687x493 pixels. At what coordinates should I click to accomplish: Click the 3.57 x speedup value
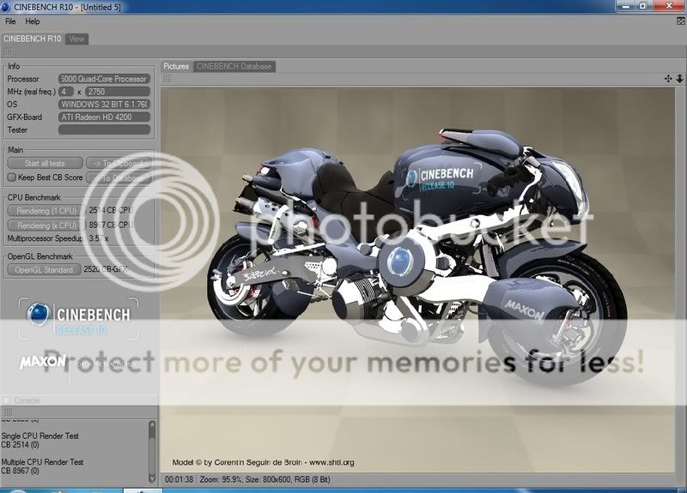(x=99, y=238)
